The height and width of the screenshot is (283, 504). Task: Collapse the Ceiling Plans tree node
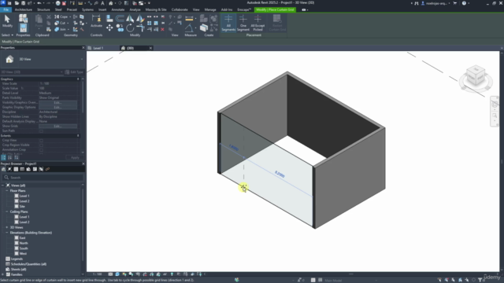(7, 211)
